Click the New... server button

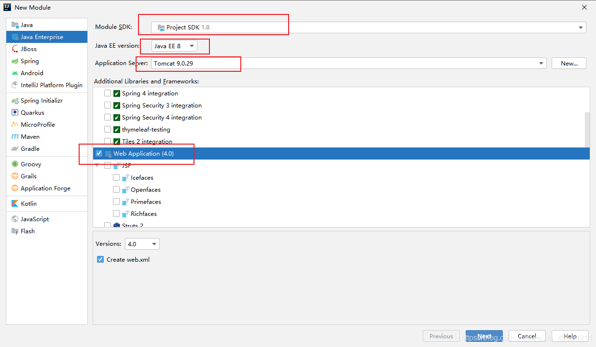(x=569, y=63)
